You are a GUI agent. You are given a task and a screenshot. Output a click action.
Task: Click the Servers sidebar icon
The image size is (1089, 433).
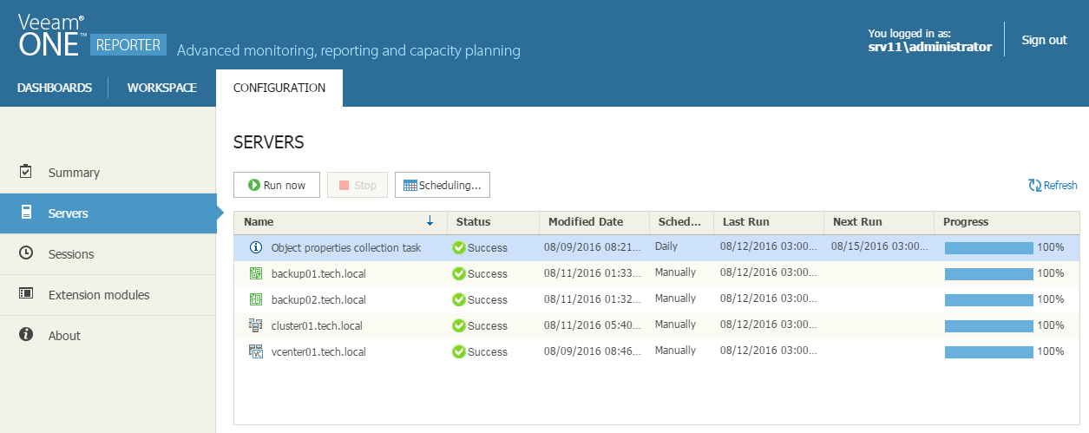point(26,213)
